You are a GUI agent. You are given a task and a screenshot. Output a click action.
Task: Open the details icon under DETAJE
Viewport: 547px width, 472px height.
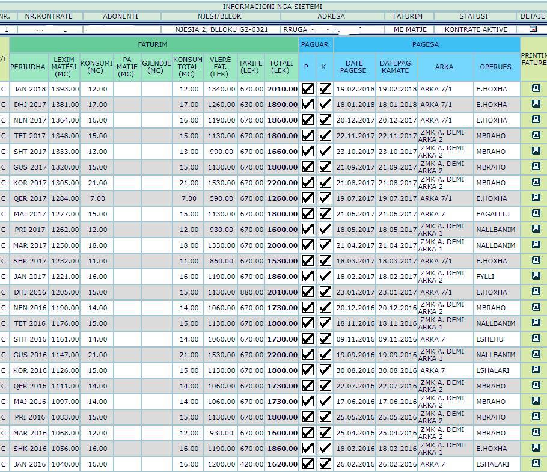pyautogui.click(x=533, y=29)
